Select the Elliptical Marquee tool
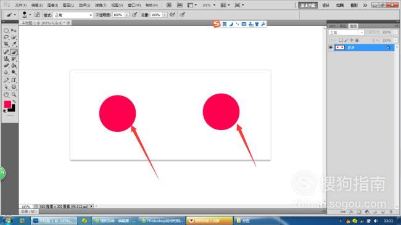 pos(6,31)
